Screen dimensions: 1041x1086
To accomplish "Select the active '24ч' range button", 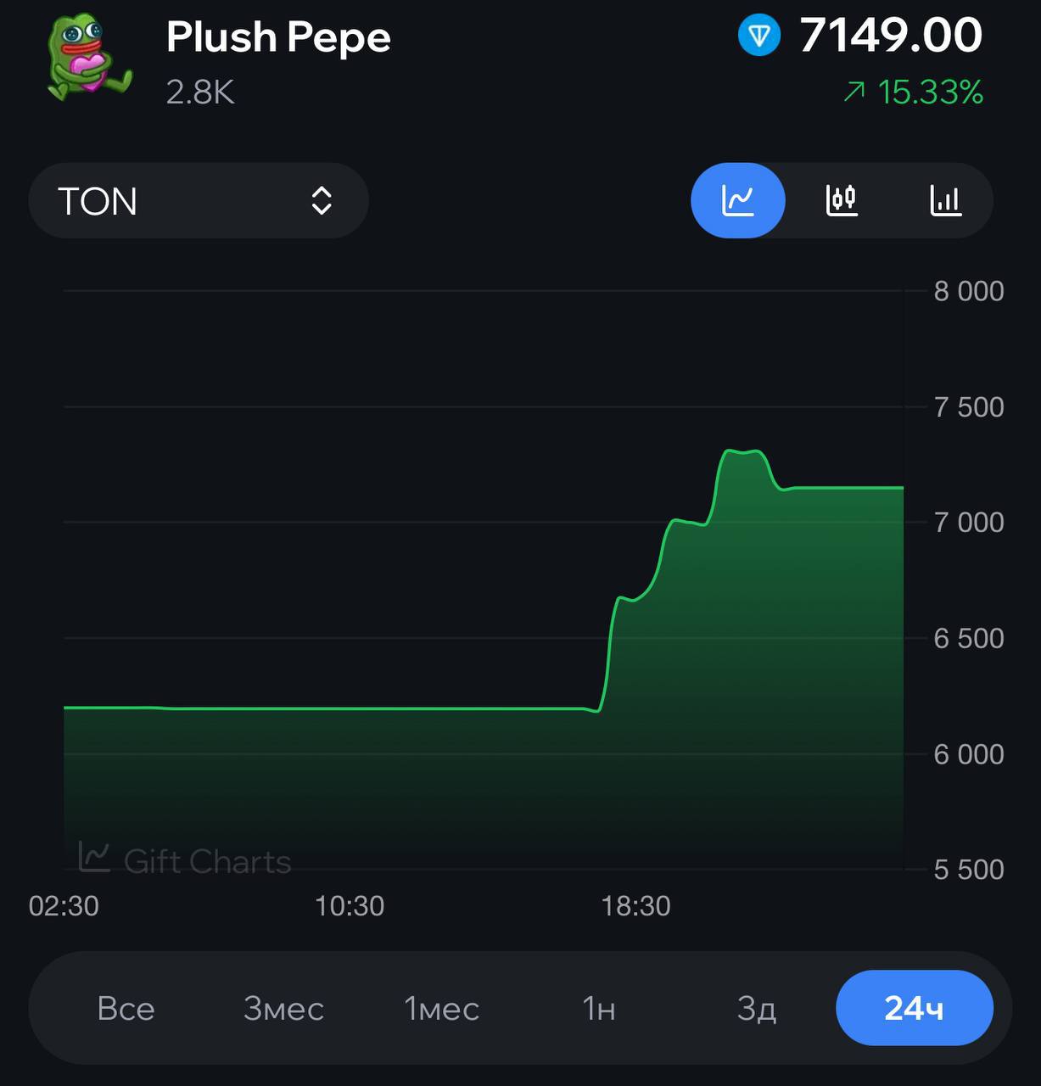I will click(x=915, y=1008).
